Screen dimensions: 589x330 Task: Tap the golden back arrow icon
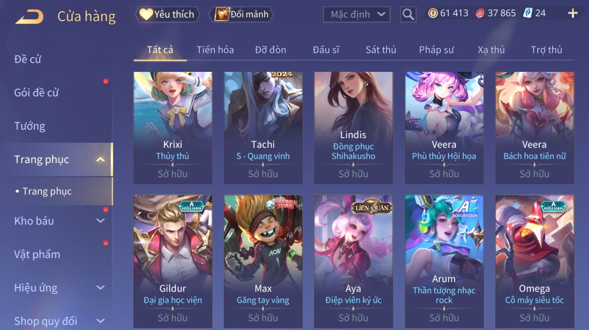(x=29, y=16)
